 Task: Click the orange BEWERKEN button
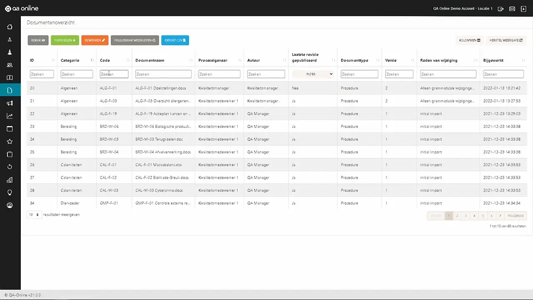(95, 40)
